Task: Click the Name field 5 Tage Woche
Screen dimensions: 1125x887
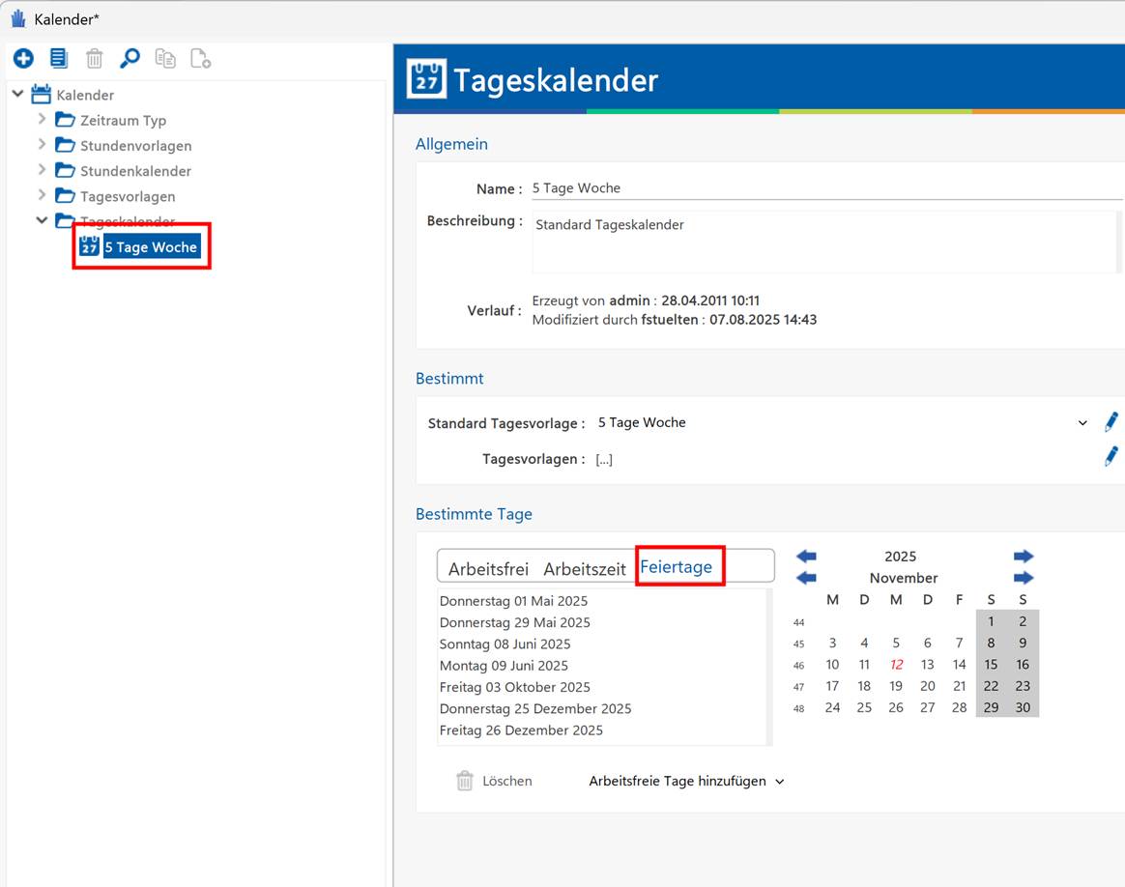Action: tap(826, 187)
